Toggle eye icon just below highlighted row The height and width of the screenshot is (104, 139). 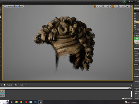pyautogui.click(x=135, y=24)
